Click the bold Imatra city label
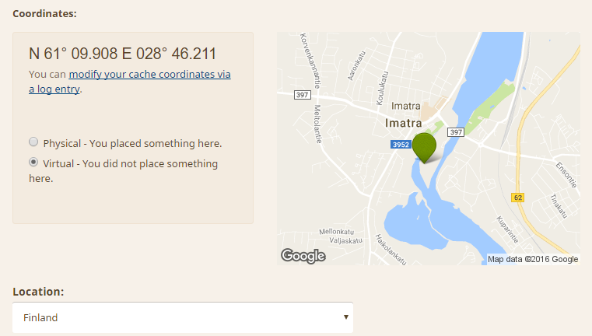The image size is (592, 336). [403, 123]
